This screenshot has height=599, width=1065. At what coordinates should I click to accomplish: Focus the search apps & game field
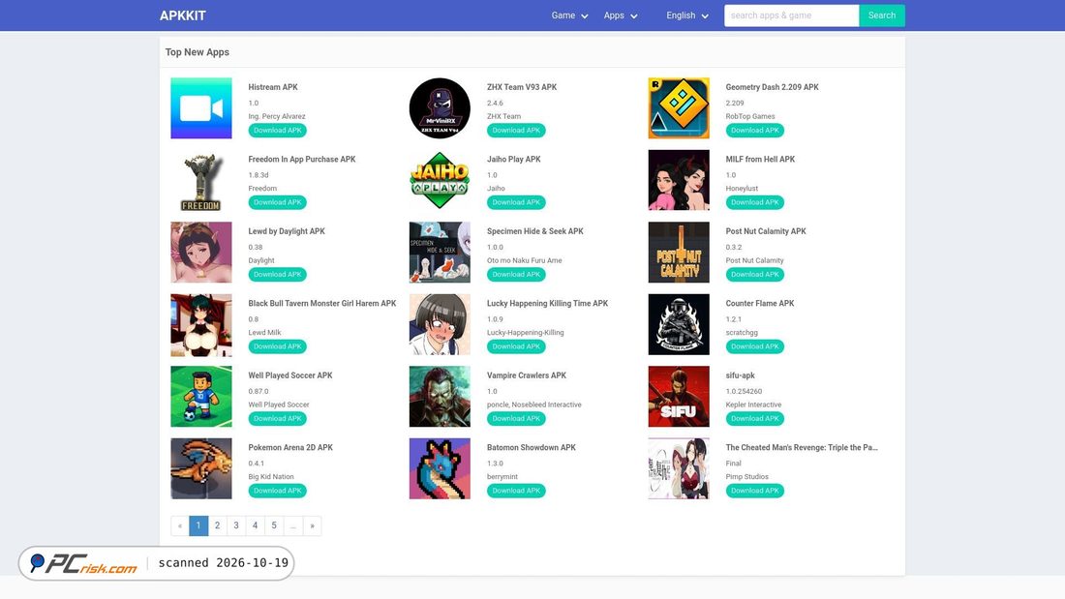[791, 15]
